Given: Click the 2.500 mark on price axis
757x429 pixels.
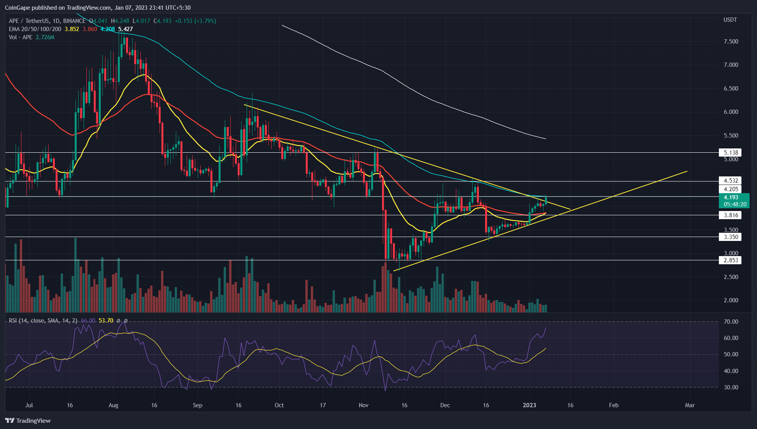Looking at the screenshot, I should [731, 277].
